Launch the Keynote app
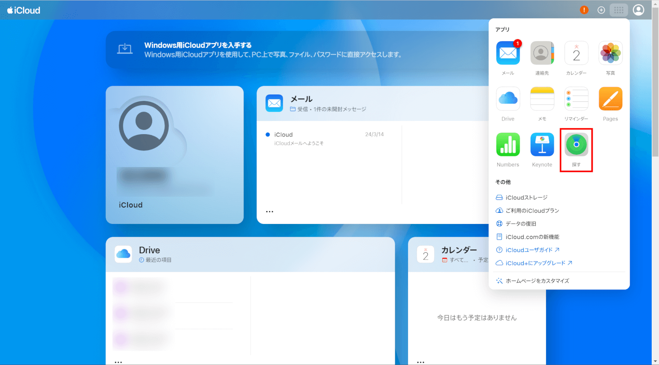Screen dimensions: 659x365 (542, 144)
